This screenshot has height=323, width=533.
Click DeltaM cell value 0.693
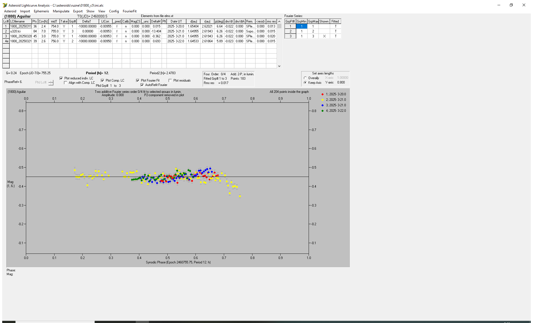coord(156,41)
